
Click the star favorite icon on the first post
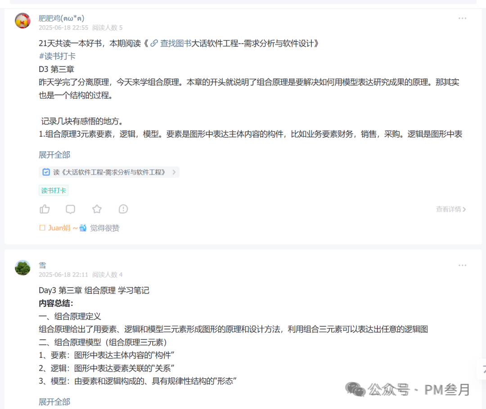click(x=96, y=209)
